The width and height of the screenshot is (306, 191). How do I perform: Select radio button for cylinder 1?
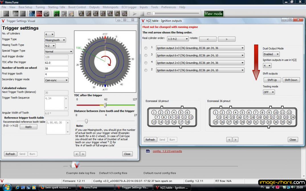tap(146, 48)
